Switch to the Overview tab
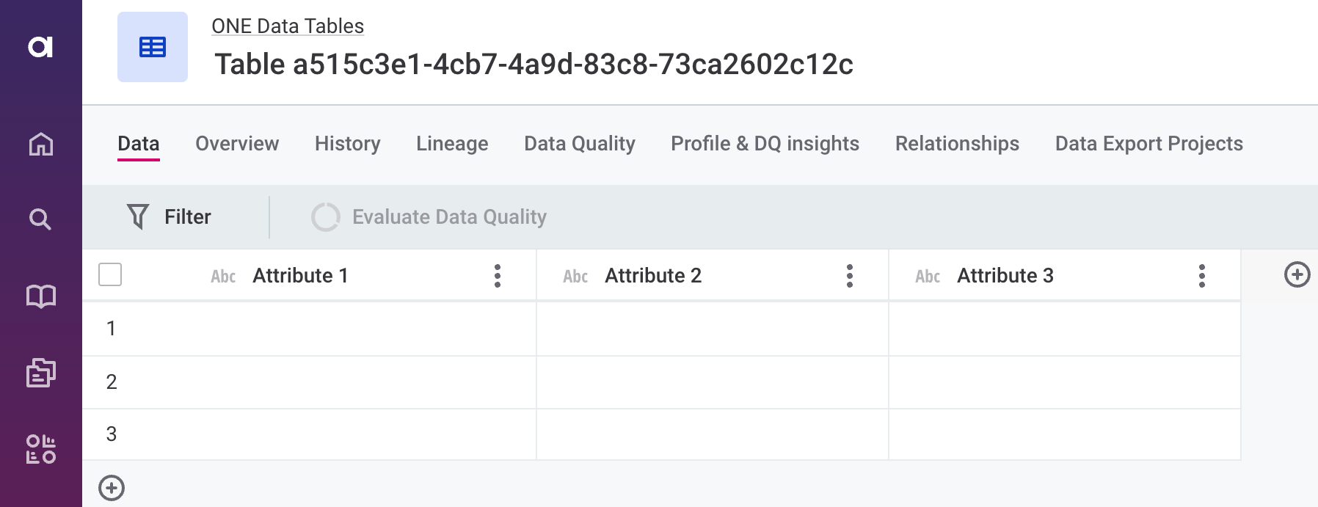Viewport: 1318px width, 507px height. coord(237,144)
